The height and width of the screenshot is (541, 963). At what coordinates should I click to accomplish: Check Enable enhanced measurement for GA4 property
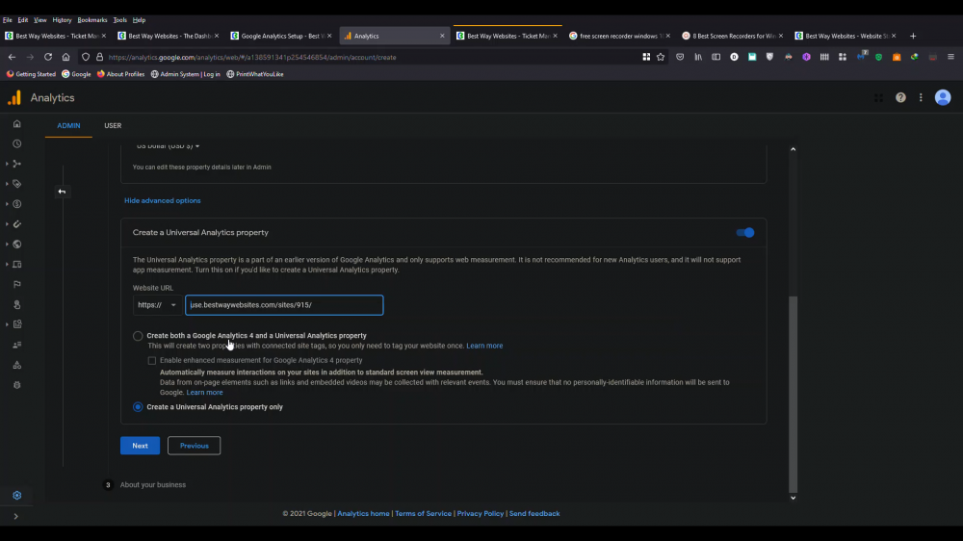tap(152, 360)
